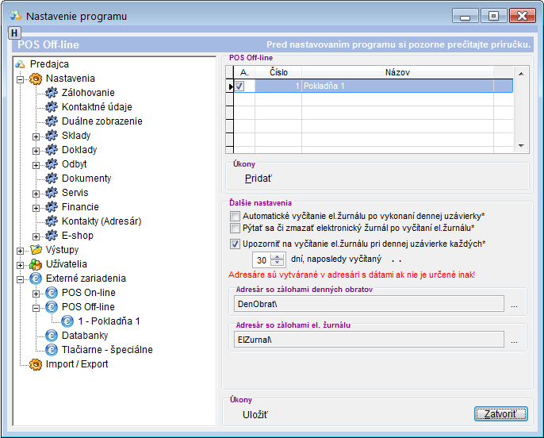Click the DenObrat\ directory input field
This screenshot has height=438, width=544.
coord(368,303)
